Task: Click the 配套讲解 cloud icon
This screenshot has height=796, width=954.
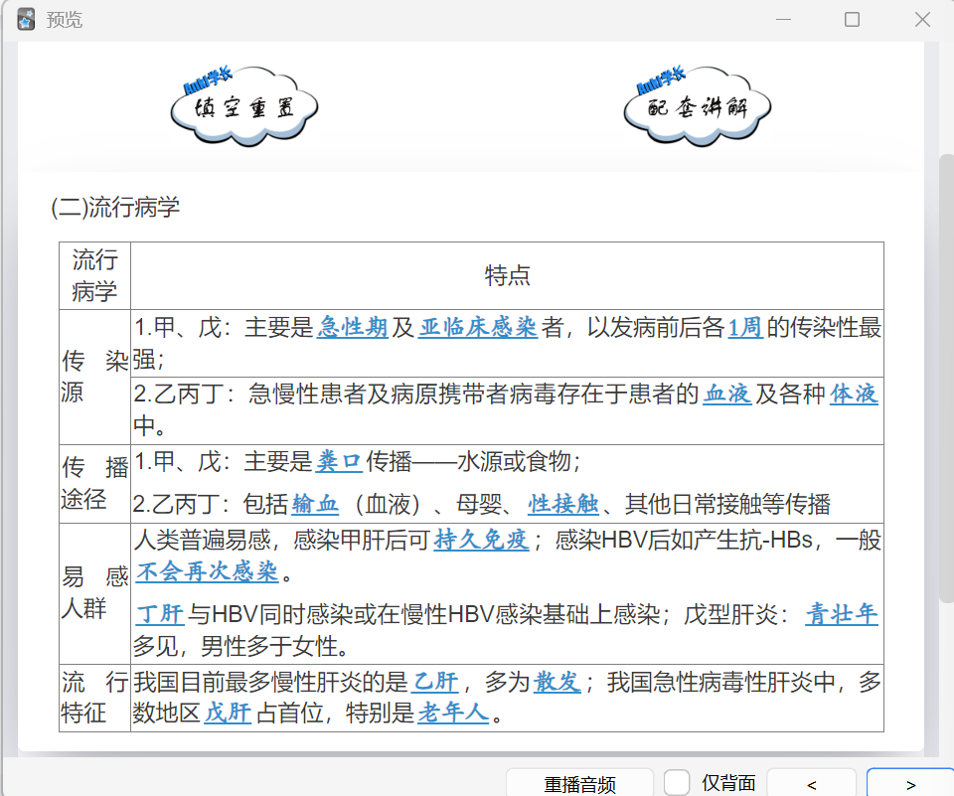Action: 698,106
